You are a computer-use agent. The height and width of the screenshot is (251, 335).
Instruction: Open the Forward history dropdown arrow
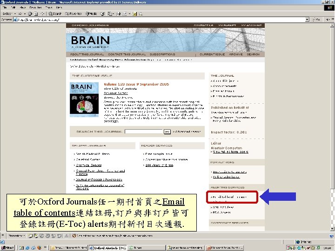25,13
